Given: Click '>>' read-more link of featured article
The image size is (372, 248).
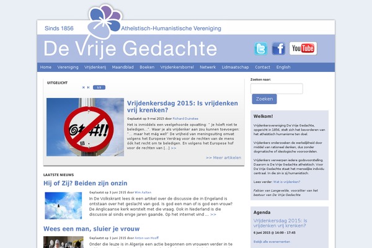Looking at the screenshot, I should (x=174, y=148).
